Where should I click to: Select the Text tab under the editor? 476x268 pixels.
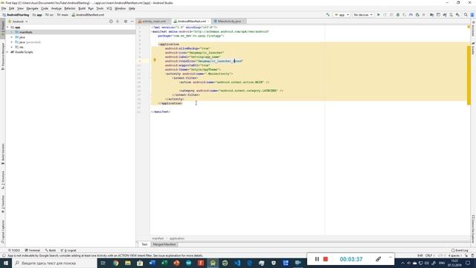pos(144,244)
